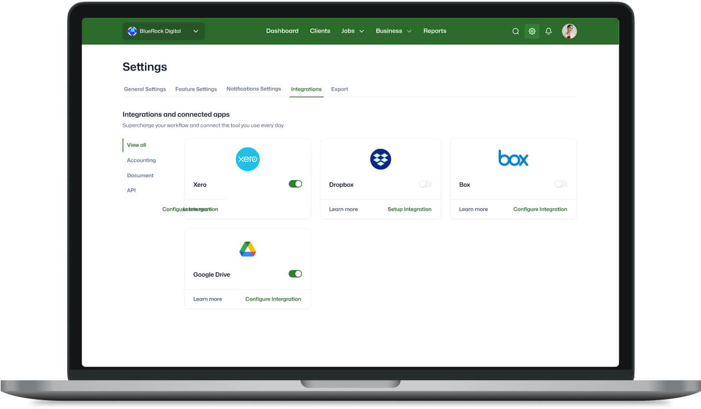
Task: Click the BlueRock Digital globe logo
Action: coord(132,31)
